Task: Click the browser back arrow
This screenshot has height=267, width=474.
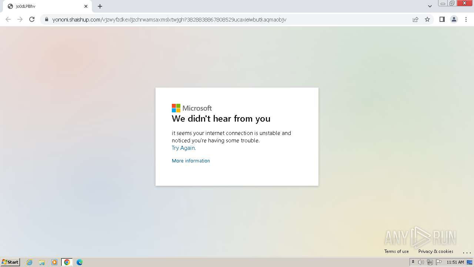Action: (x=8, y=19)
